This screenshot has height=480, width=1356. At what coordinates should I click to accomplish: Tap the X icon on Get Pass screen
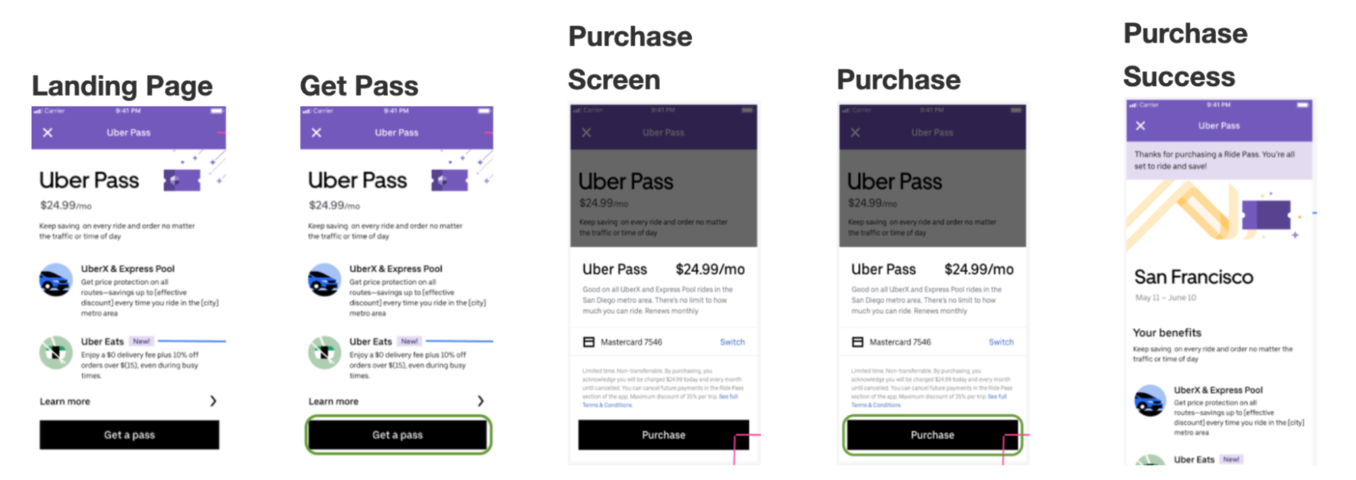coord(316,133)
